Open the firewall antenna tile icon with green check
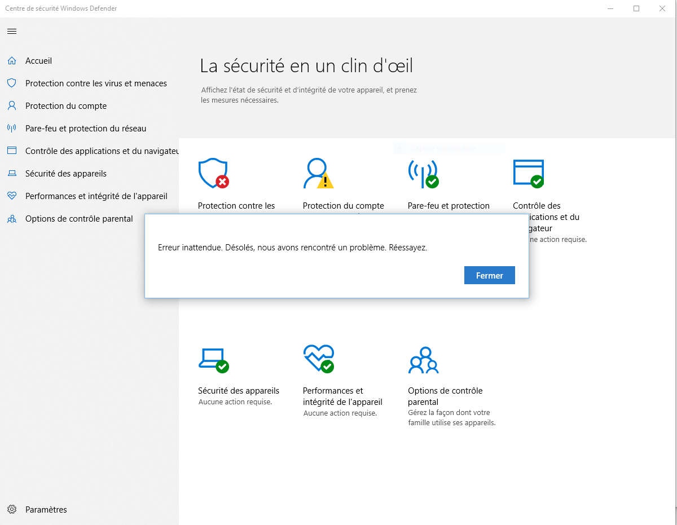The width and height of the screenshot is (677, 525). point(423,174)
